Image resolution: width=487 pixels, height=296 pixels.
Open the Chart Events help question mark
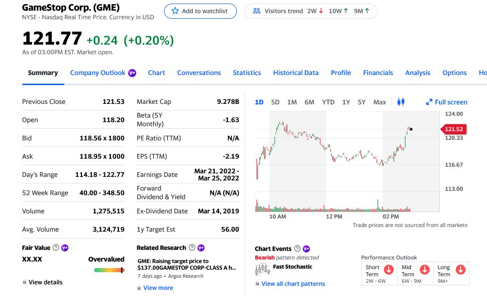tap(297, 248)
